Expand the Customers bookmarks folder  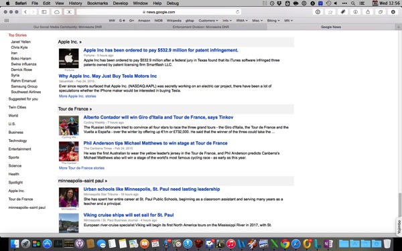coord(208,21)
